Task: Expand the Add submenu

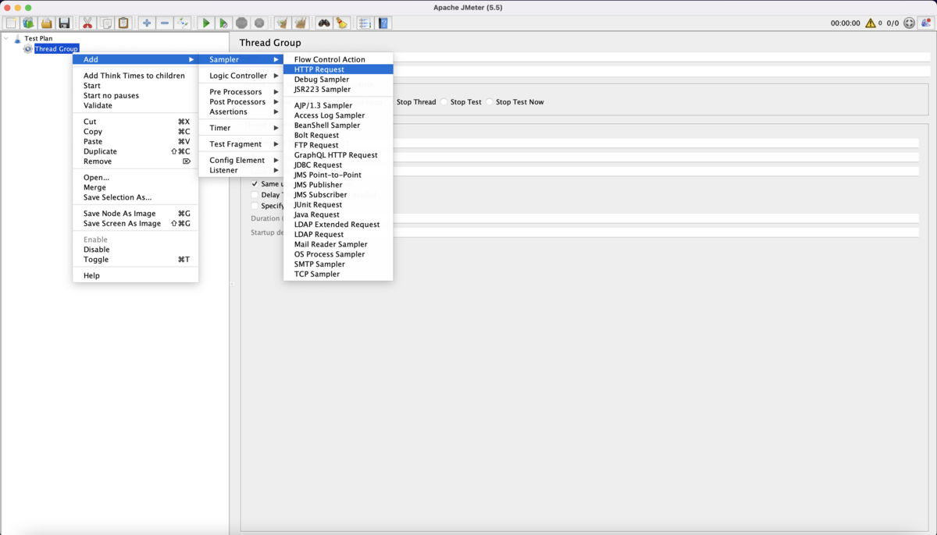Action: pyautogui.click(x=136, y=59)
